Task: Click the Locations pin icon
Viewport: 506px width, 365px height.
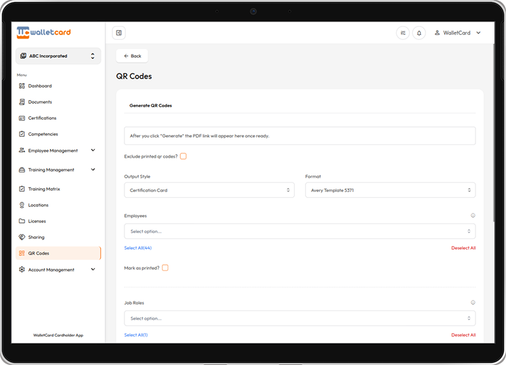Action: coord(22,205)
